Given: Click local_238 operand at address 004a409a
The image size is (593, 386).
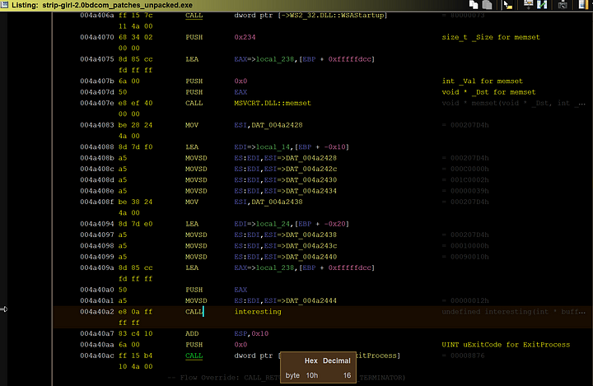Looking at the screenshot, I should point(275,267).
